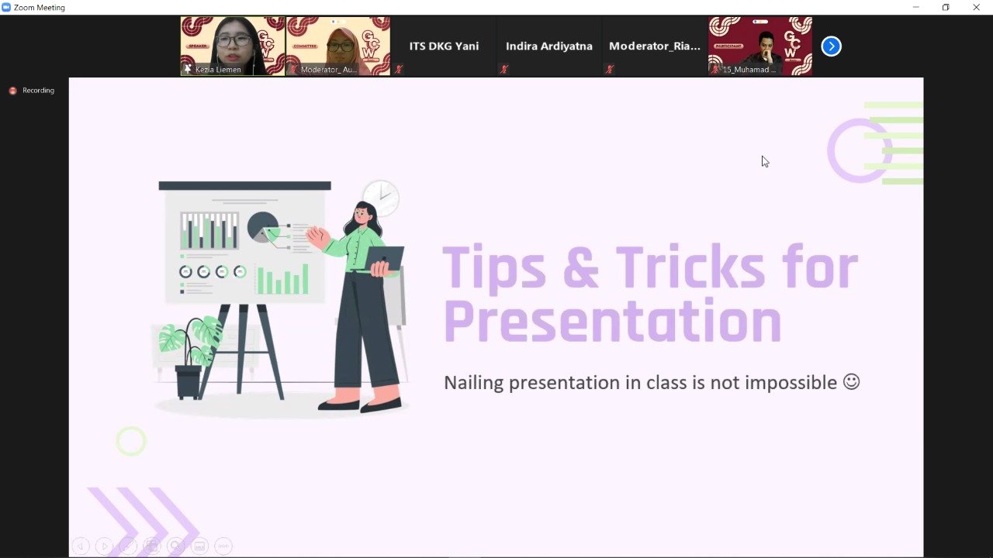Click the red Recording indicator
Screen dimensions: 993x558
point(31,91)
